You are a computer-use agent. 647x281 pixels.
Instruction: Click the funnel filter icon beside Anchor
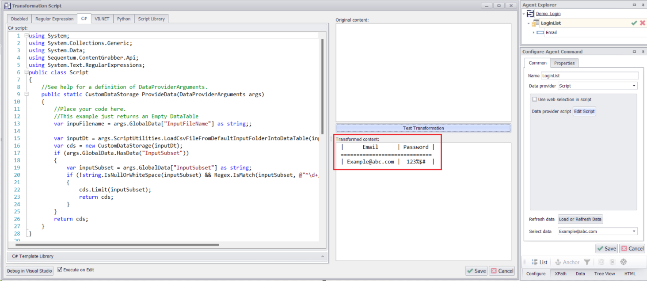pyautogui.click(x=587, y=262)
